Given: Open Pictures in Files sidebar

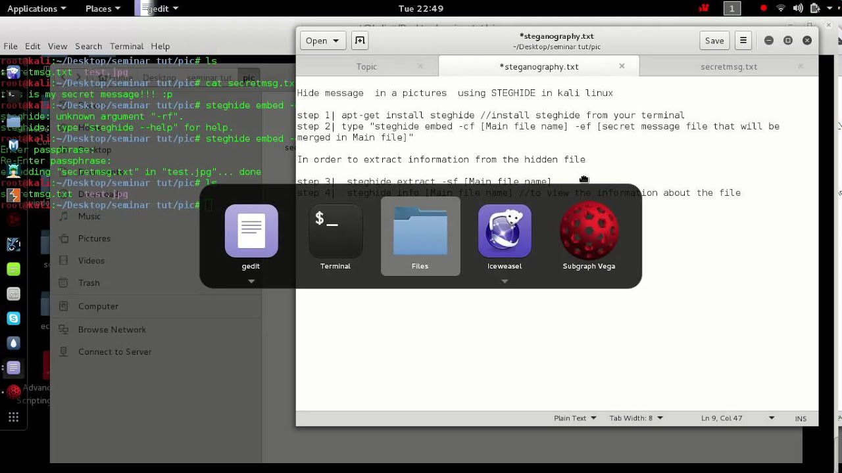Looking at the screenshot, I should [x=94, y=238].
